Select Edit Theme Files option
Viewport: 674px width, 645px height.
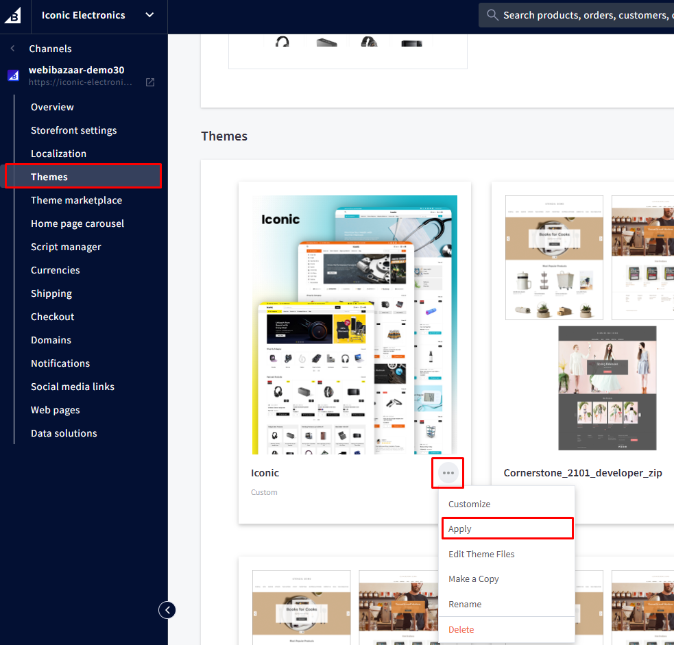[481, 554]
